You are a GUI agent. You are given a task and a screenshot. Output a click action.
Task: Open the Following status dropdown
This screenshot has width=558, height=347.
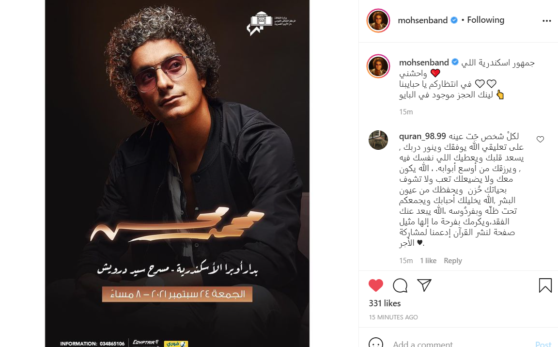click(x=485, y=20)
